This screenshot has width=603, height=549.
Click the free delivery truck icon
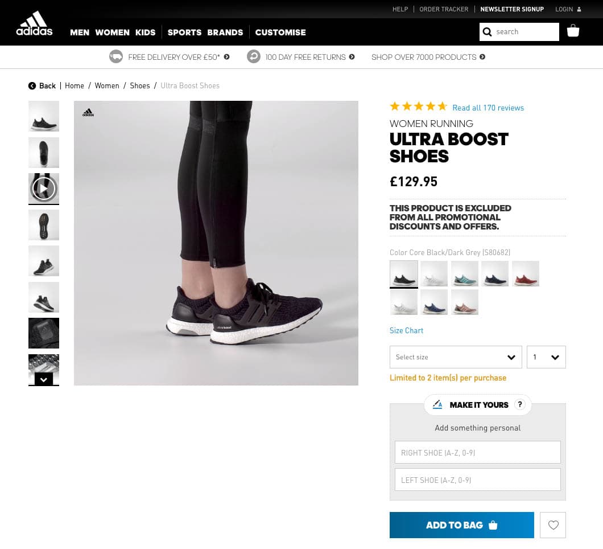point(116,56)
